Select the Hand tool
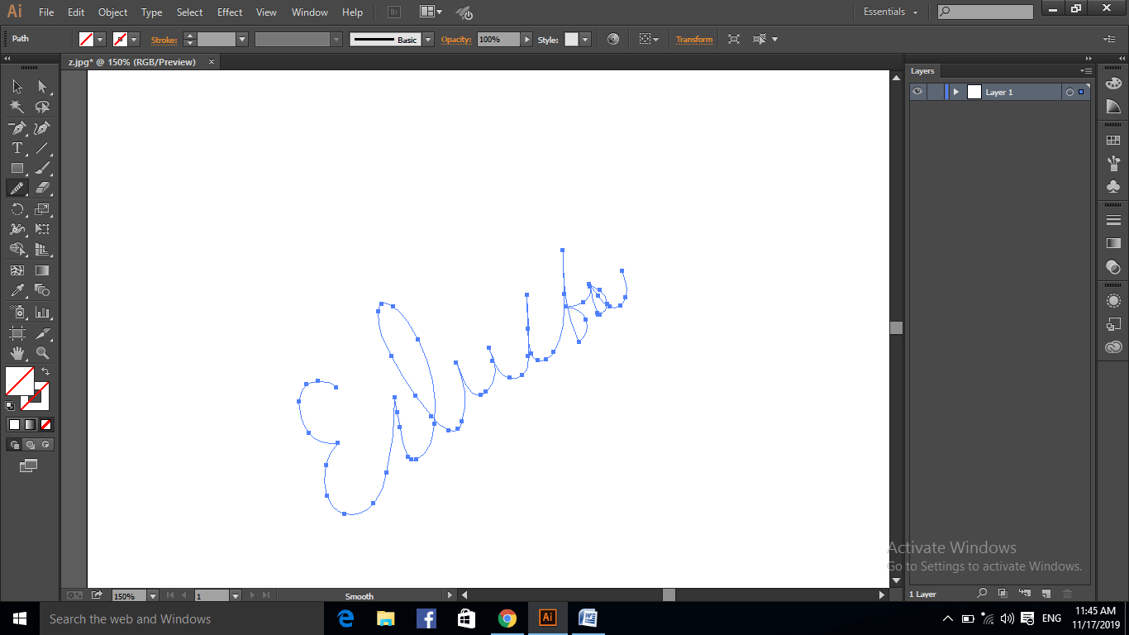1129x635 pixels. coord(17,353)
